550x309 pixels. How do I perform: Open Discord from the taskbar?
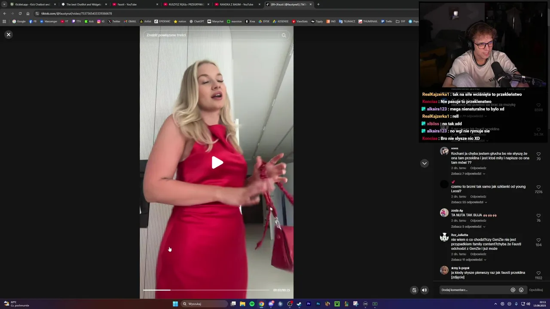coord(271,304)
